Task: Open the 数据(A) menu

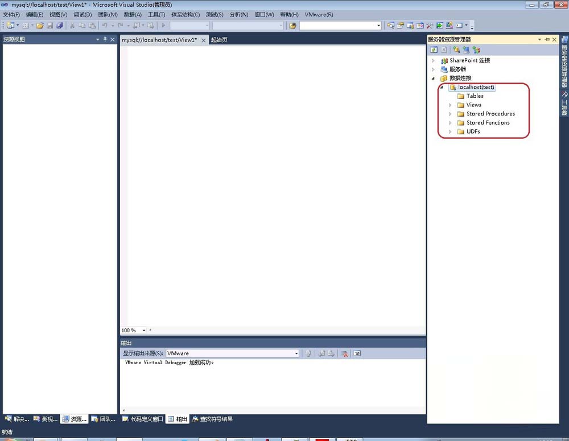Action: [x=133, y=15]
